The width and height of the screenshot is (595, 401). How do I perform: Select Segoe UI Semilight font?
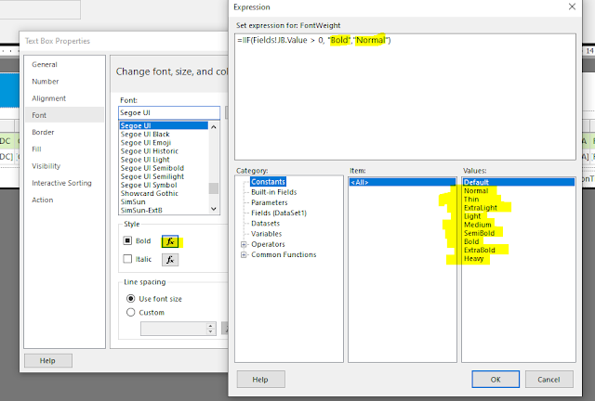click(x=152, y=176)
